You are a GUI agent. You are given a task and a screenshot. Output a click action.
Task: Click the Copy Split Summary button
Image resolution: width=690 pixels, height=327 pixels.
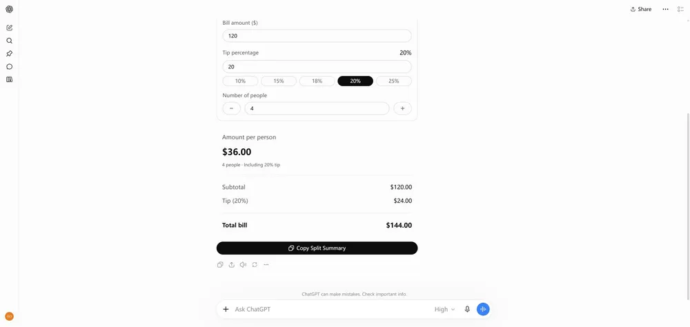[x=317, y=248]
